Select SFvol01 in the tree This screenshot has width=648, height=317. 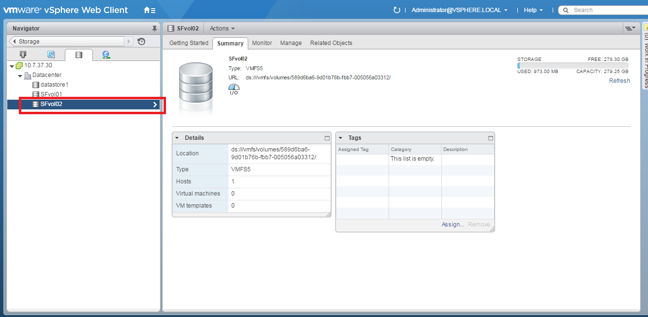pos(84,94)
